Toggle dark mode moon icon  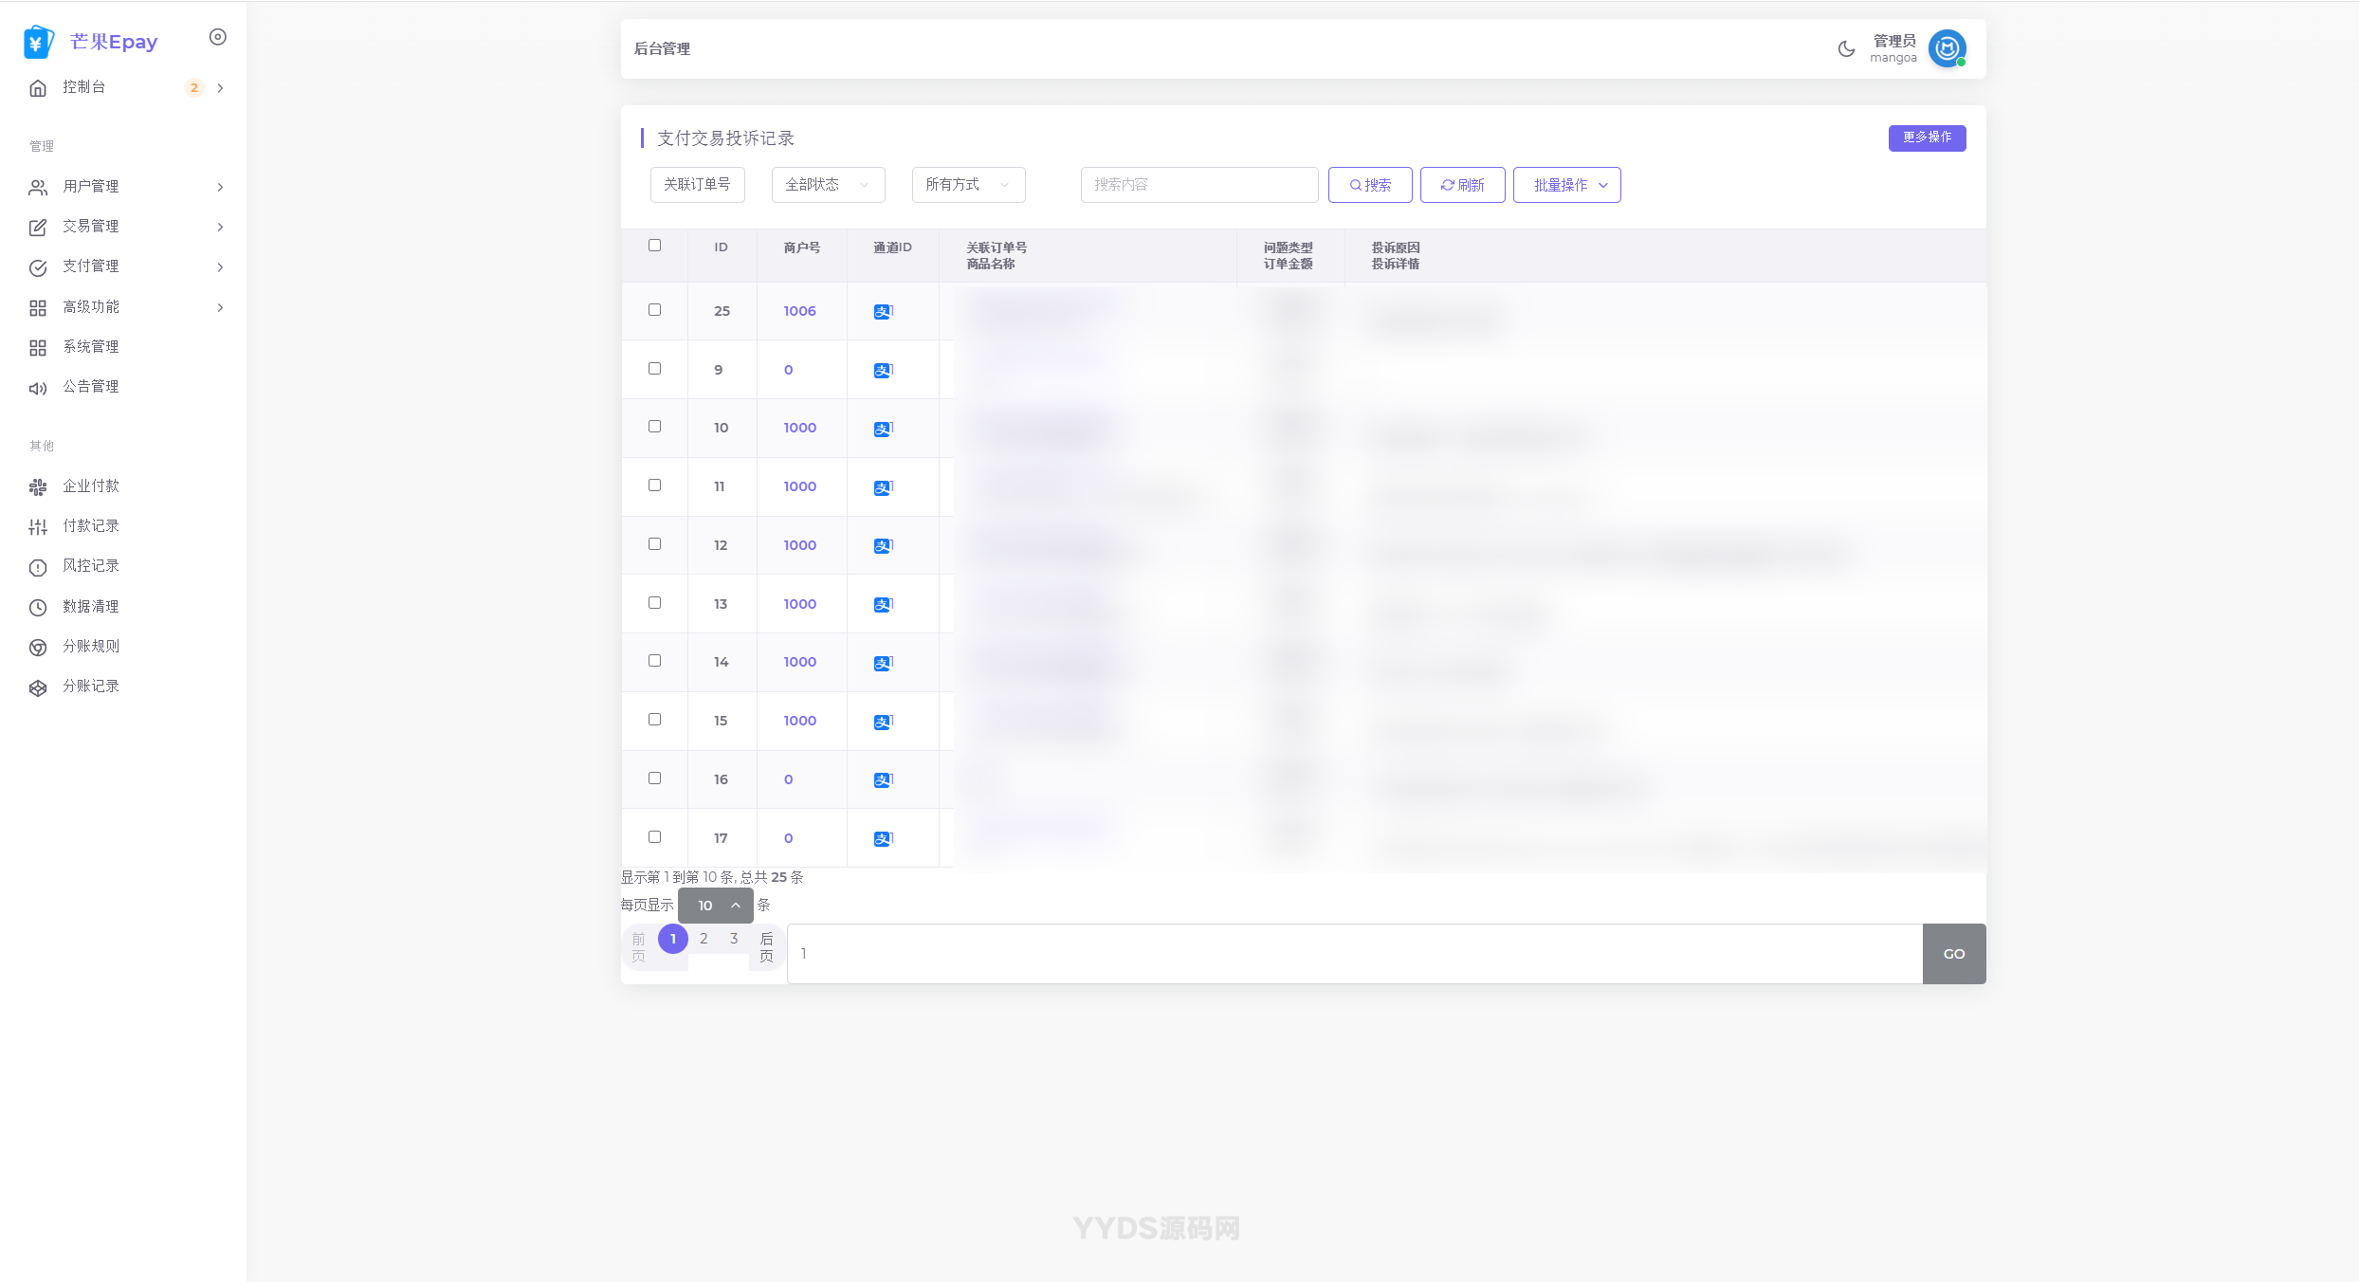[1845, 49]
